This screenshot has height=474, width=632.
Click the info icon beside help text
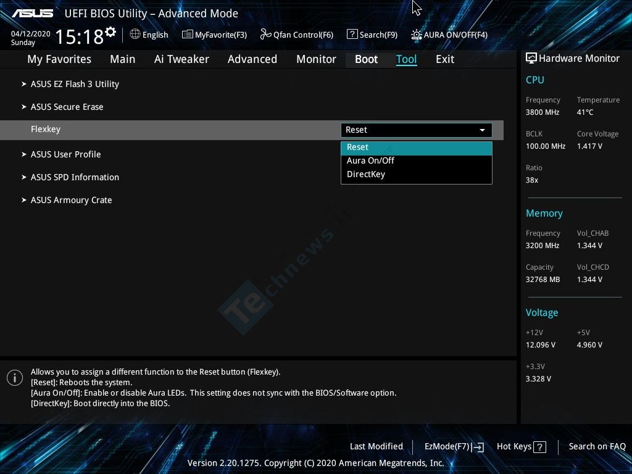click(15, 378)
